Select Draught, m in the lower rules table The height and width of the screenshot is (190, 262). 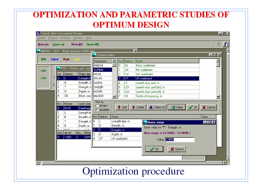click(x=117, y=130)
